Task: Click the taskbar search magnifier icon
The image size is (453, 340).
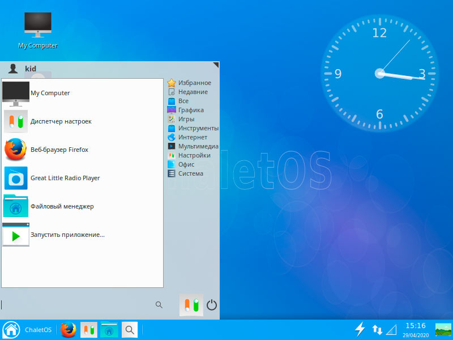Action: [130, 330]
